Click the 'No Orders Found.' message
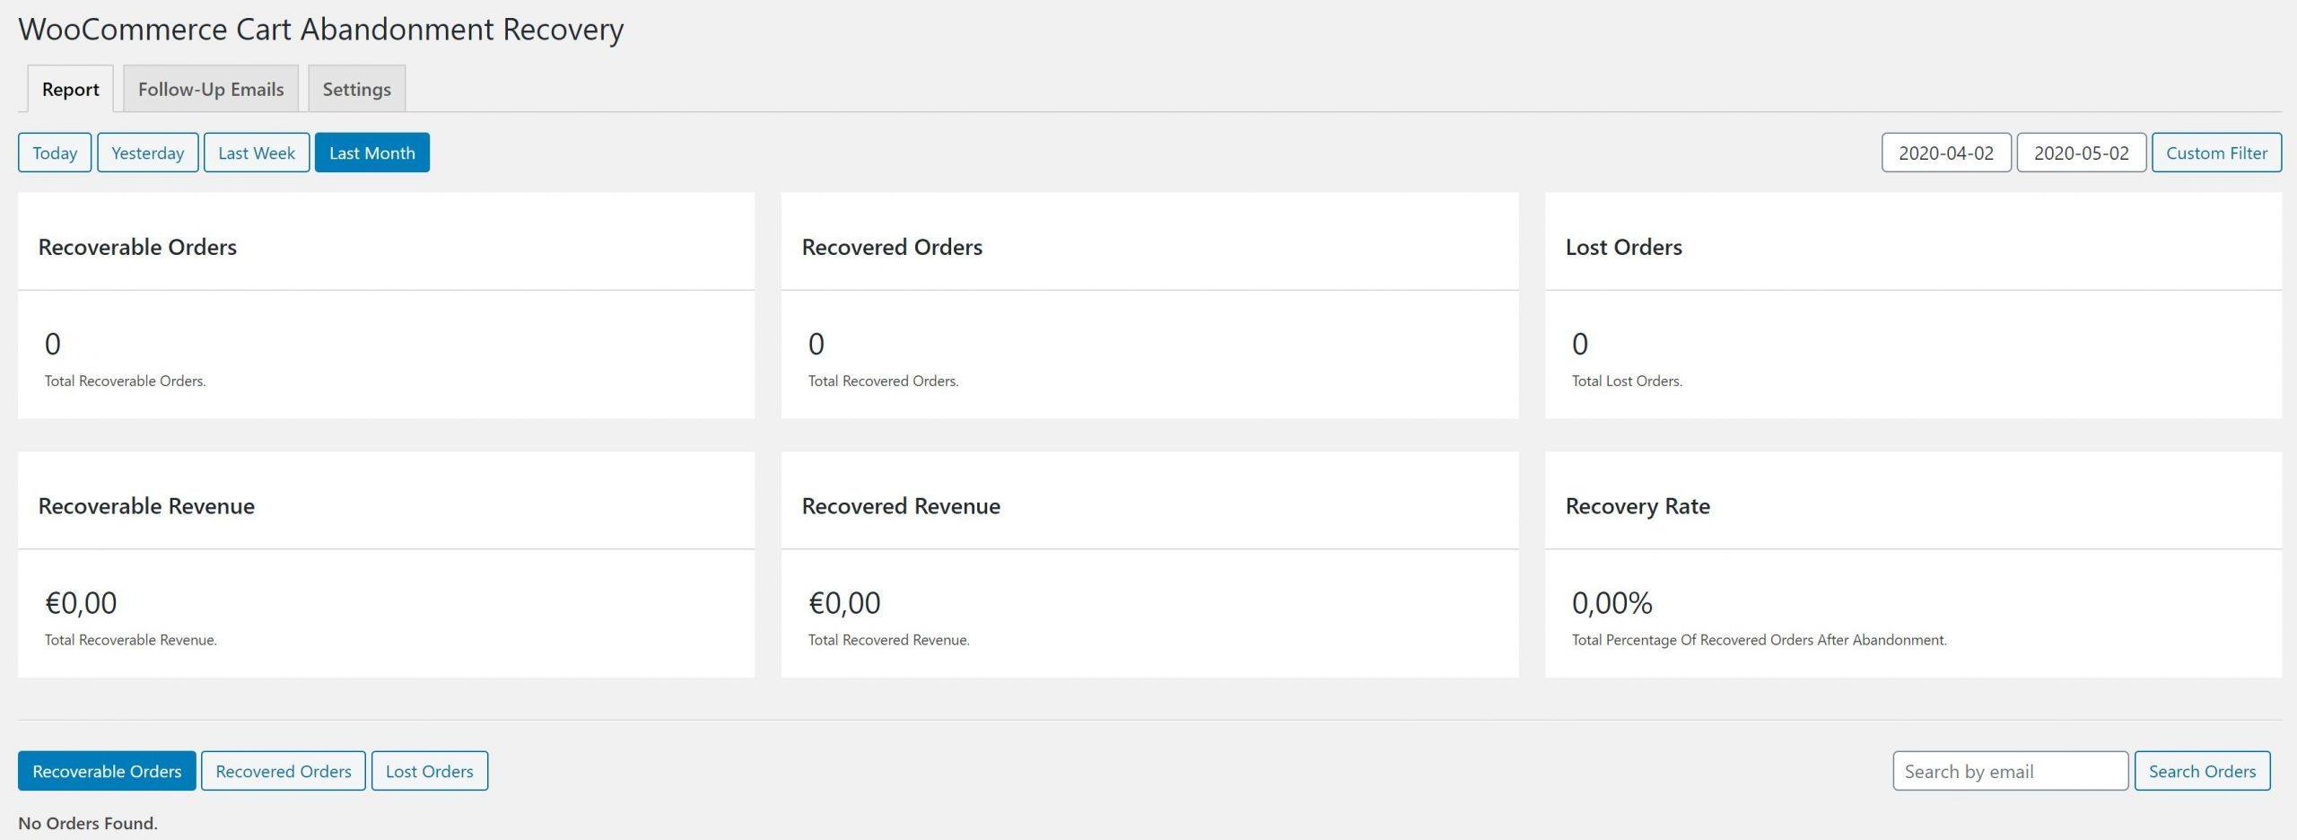The height and width of the screenshot is (840, 2297). pyautogui.click(x=88, y=823)
